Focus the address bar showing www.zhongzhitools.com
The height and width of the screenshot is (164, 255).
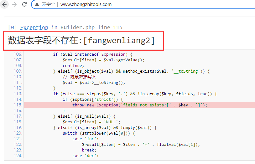point(86,5)
